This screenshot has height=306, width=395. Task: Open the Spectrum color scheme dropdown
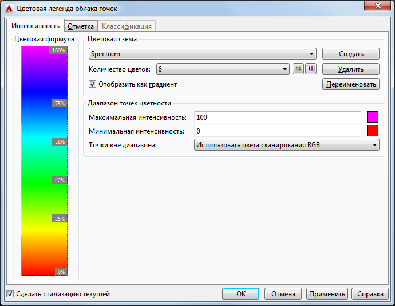point(203,54)
